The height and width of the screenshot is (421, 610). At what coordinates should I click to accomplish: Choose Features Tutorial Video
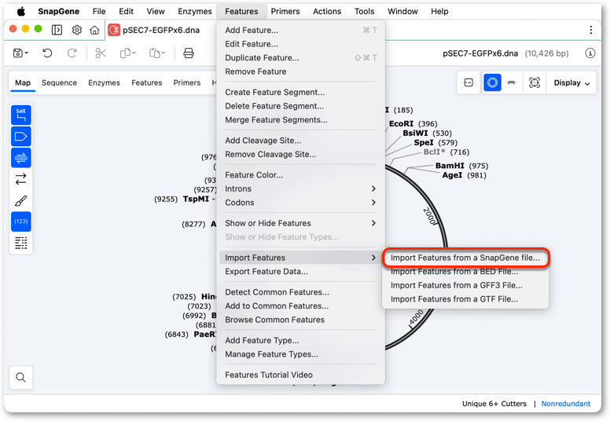click(x=300, y=375)
